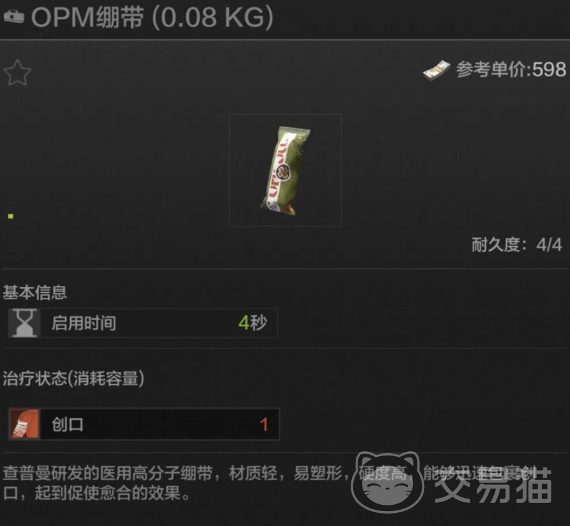Image resolution: width=570 pixels, height=526 pixels.
Task: Click the green 4秒 value
Action: 253,323
